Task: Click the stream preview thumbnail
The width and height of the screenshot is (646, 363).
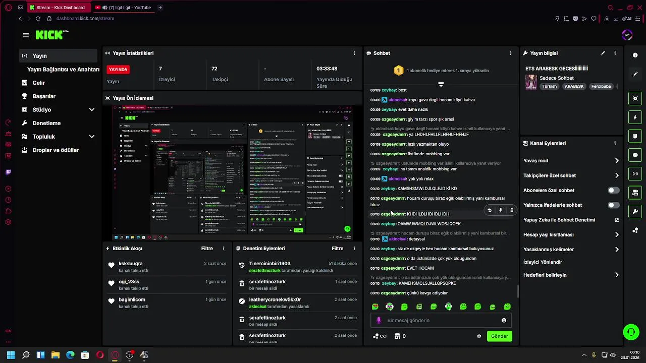Action: click(233, 172)
